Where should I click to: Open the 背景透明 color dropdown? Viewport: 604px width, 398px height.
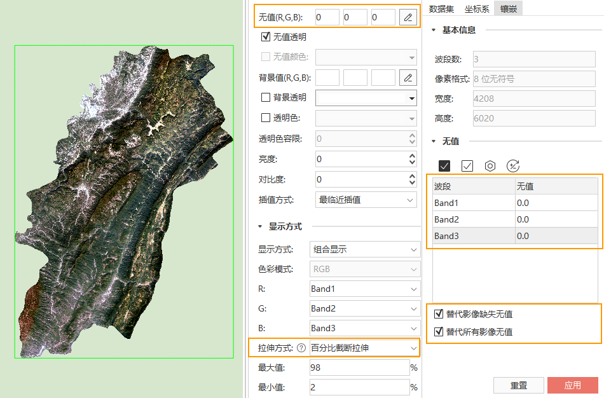point(411,99)
